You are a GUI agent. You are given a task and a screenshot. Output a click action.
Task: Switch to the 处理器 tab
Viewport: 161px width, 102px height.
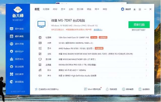tap(46, 9)
